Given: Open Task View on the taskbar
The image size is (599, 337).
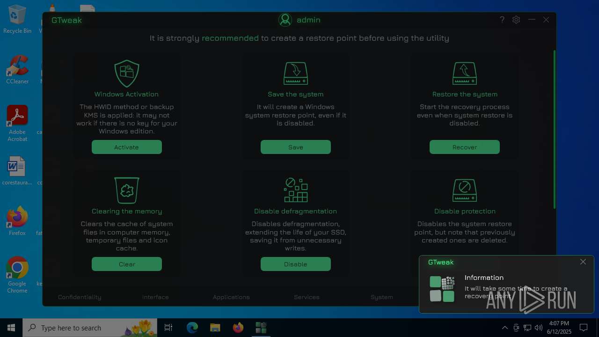Looking at the screenshot, I should 168,328.
